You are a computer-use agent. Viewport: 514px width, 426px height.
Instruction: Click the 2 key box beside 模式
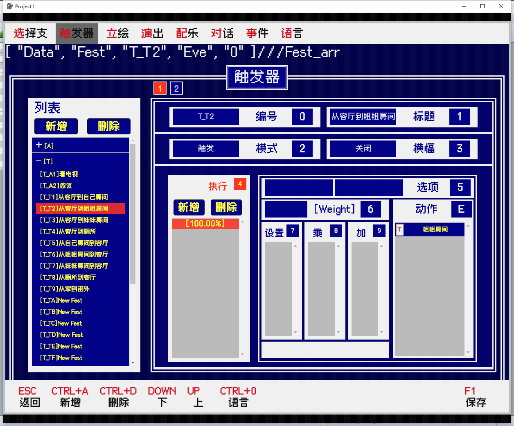pyautogui.click(x=302, y=148)
